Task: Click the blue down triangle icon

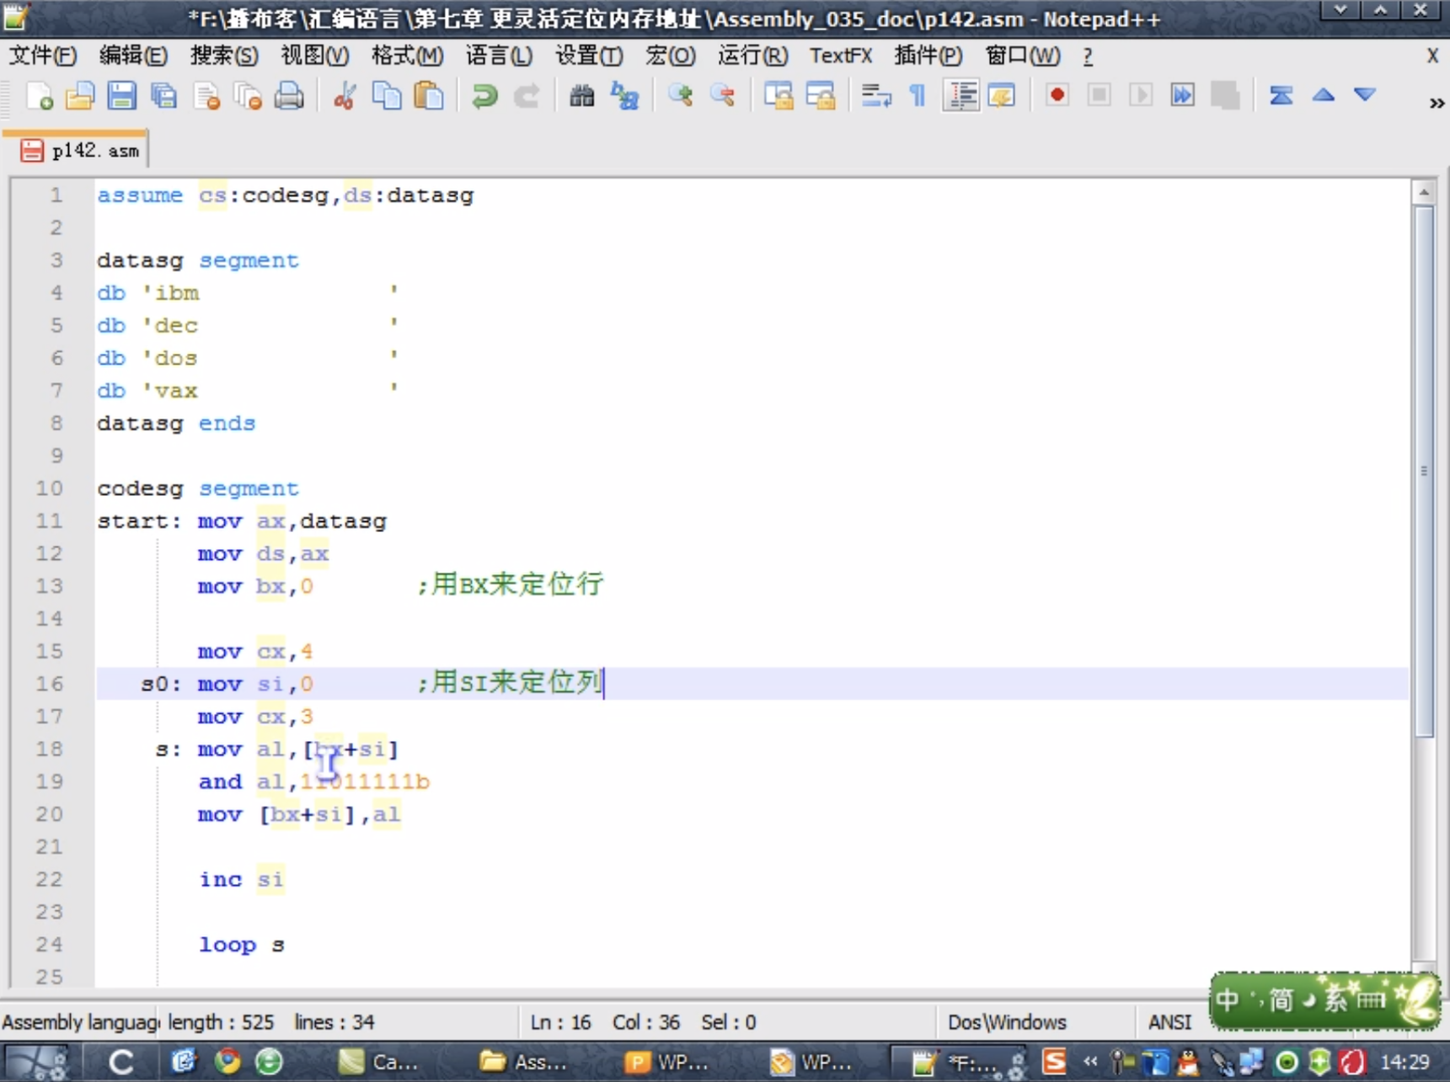Action: coord(1365,95)
